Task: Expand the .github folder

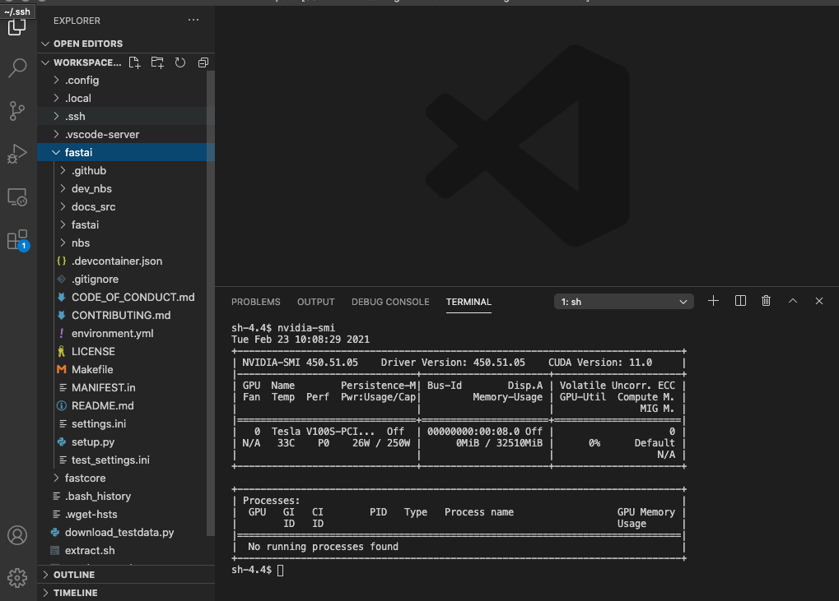Action: click(126, 171)
